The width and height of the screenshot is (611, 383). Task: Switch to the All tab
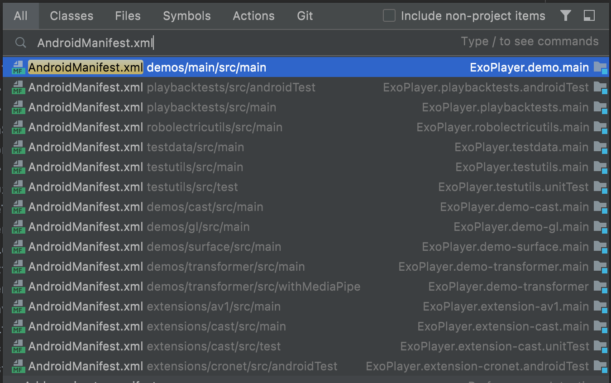[x=21, y=16]
